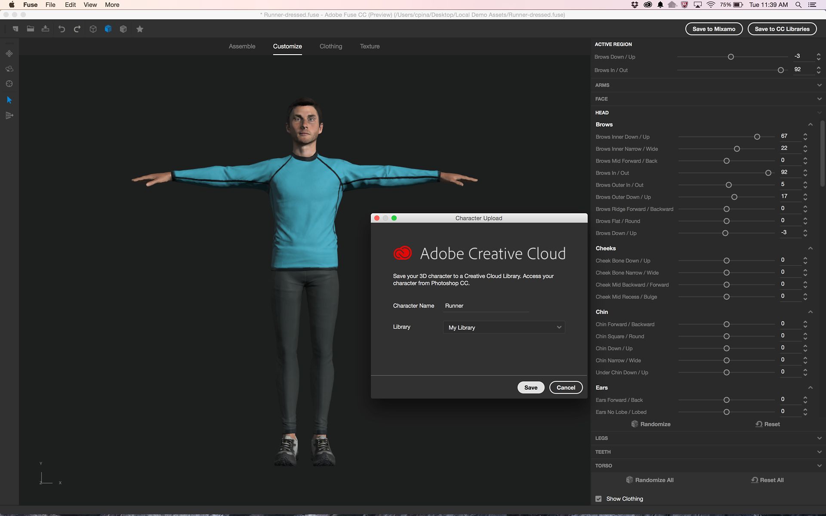Activate the Move tool in the sidebar
The height and width of the screenshot is (516, 826).
coord(9,53)
